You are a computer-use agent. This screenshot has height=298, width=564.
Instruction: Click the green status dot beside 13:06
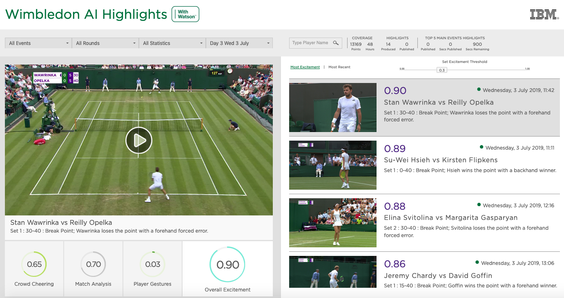477,262
